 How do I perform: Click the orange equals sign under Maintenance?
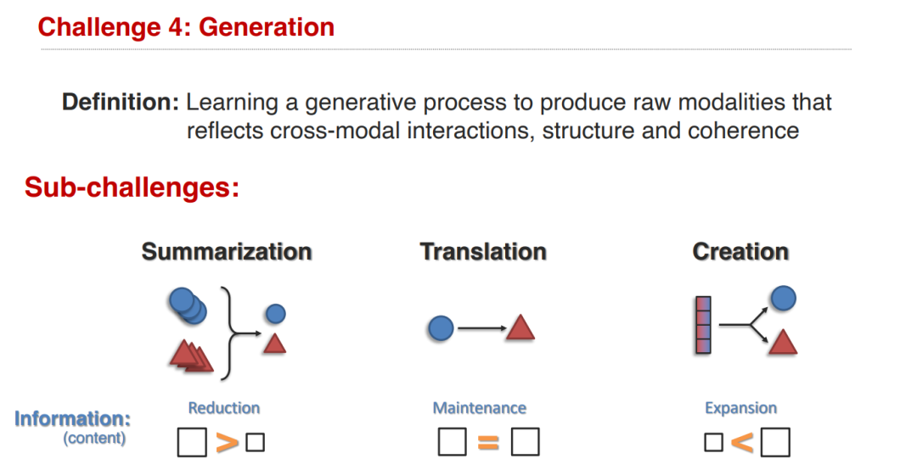(488, 443)
